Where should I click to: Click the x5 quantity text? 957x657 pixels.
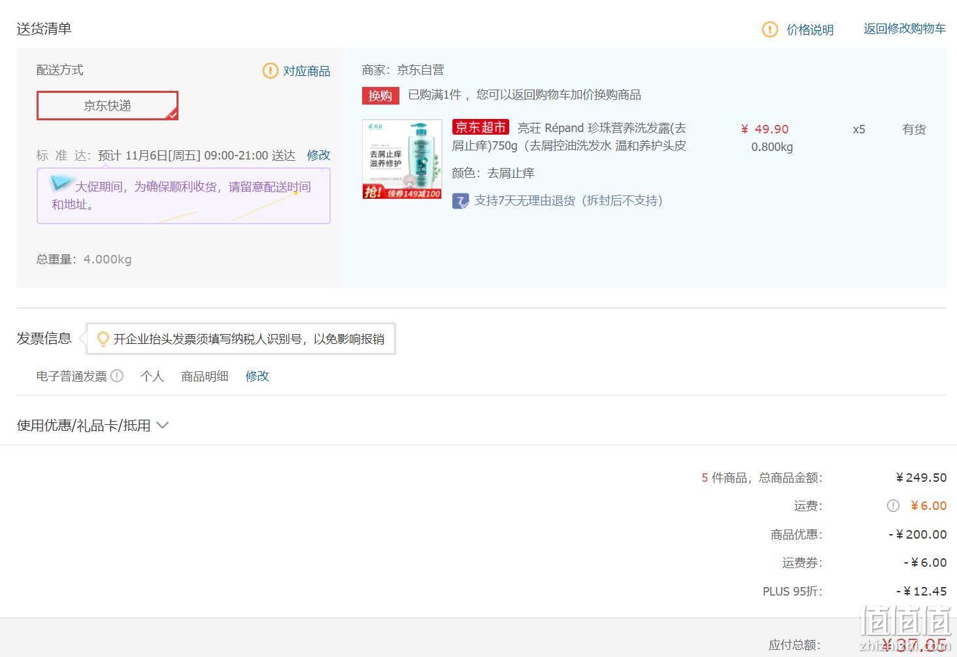[x=859, y=129]
